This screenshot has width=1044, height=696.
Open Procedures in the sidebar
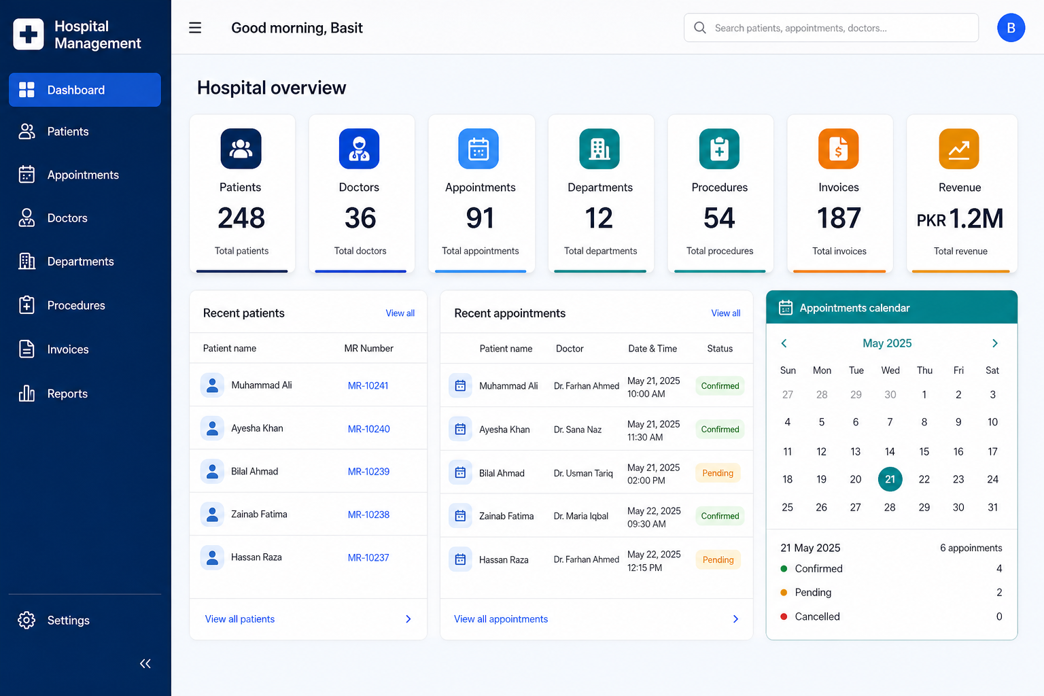[85, 305]
